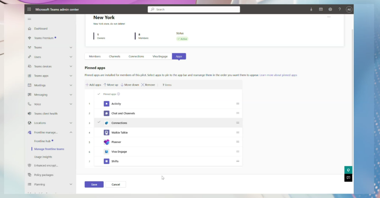Click Move down in toolbar
The image size is (380, 198).
130,85
